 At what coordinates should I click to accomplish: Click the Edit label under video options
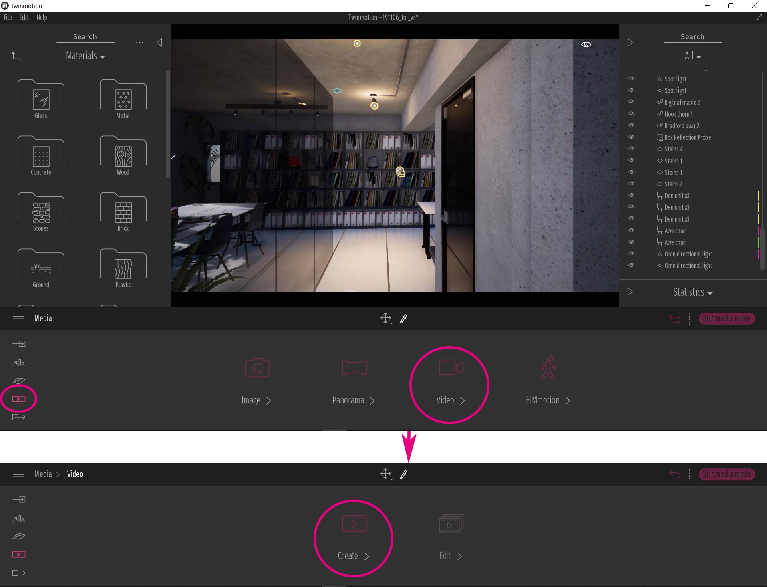click(x=445, y=556)
